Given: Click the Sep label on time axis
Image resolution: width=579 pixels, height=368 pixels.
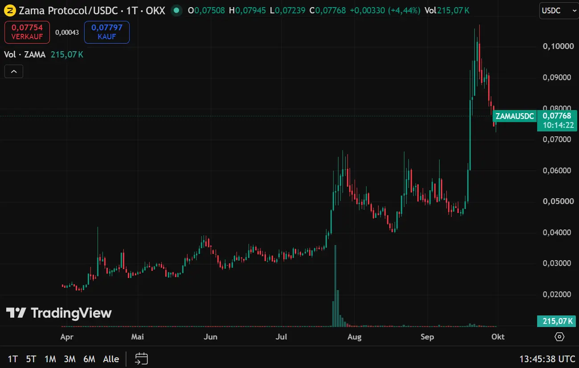Looking at the screenshot, I should click(x=427, y=337).
